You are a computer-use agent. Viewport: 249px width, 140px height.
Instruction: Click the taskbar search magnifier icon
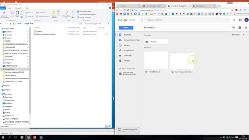9,137
